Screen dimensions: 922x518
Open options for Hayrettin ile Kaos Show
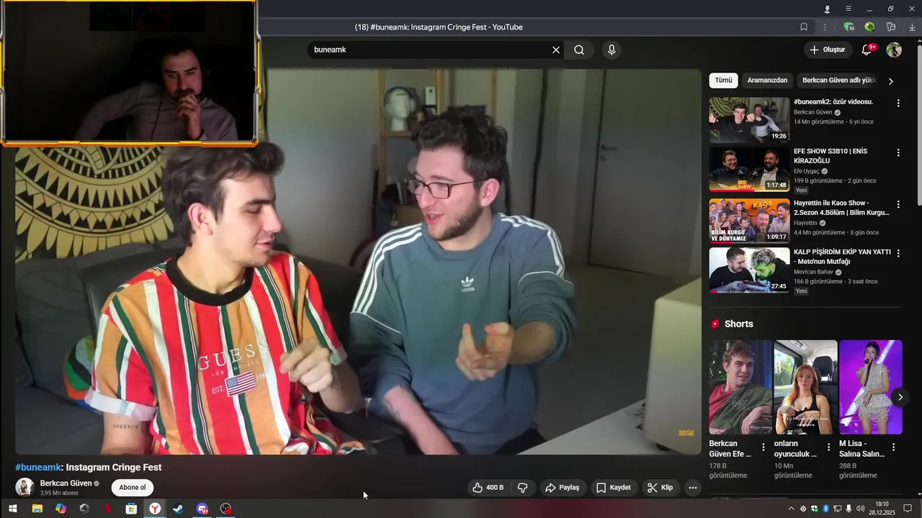click(x=898, y=204)
